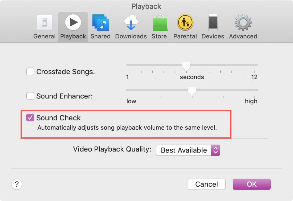Open the Video Playback Quality dropdown

(188, 150)
